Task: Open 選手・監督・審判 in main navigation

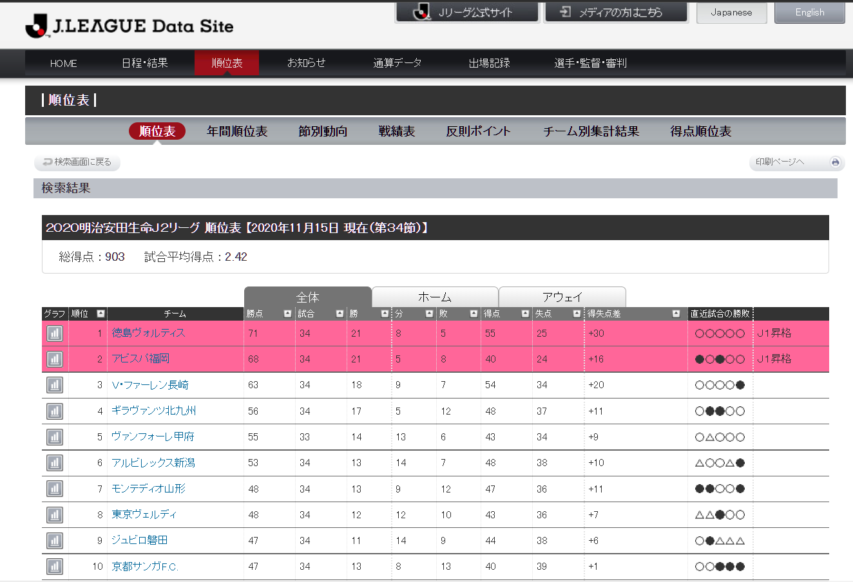Action: [x=591, y=63]
